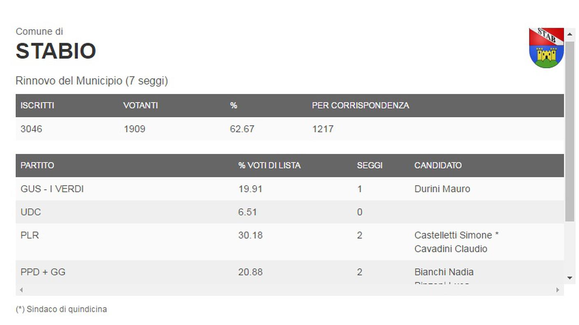579x325 pixels.
Task: Click the PLR party name
Action: 30,235
